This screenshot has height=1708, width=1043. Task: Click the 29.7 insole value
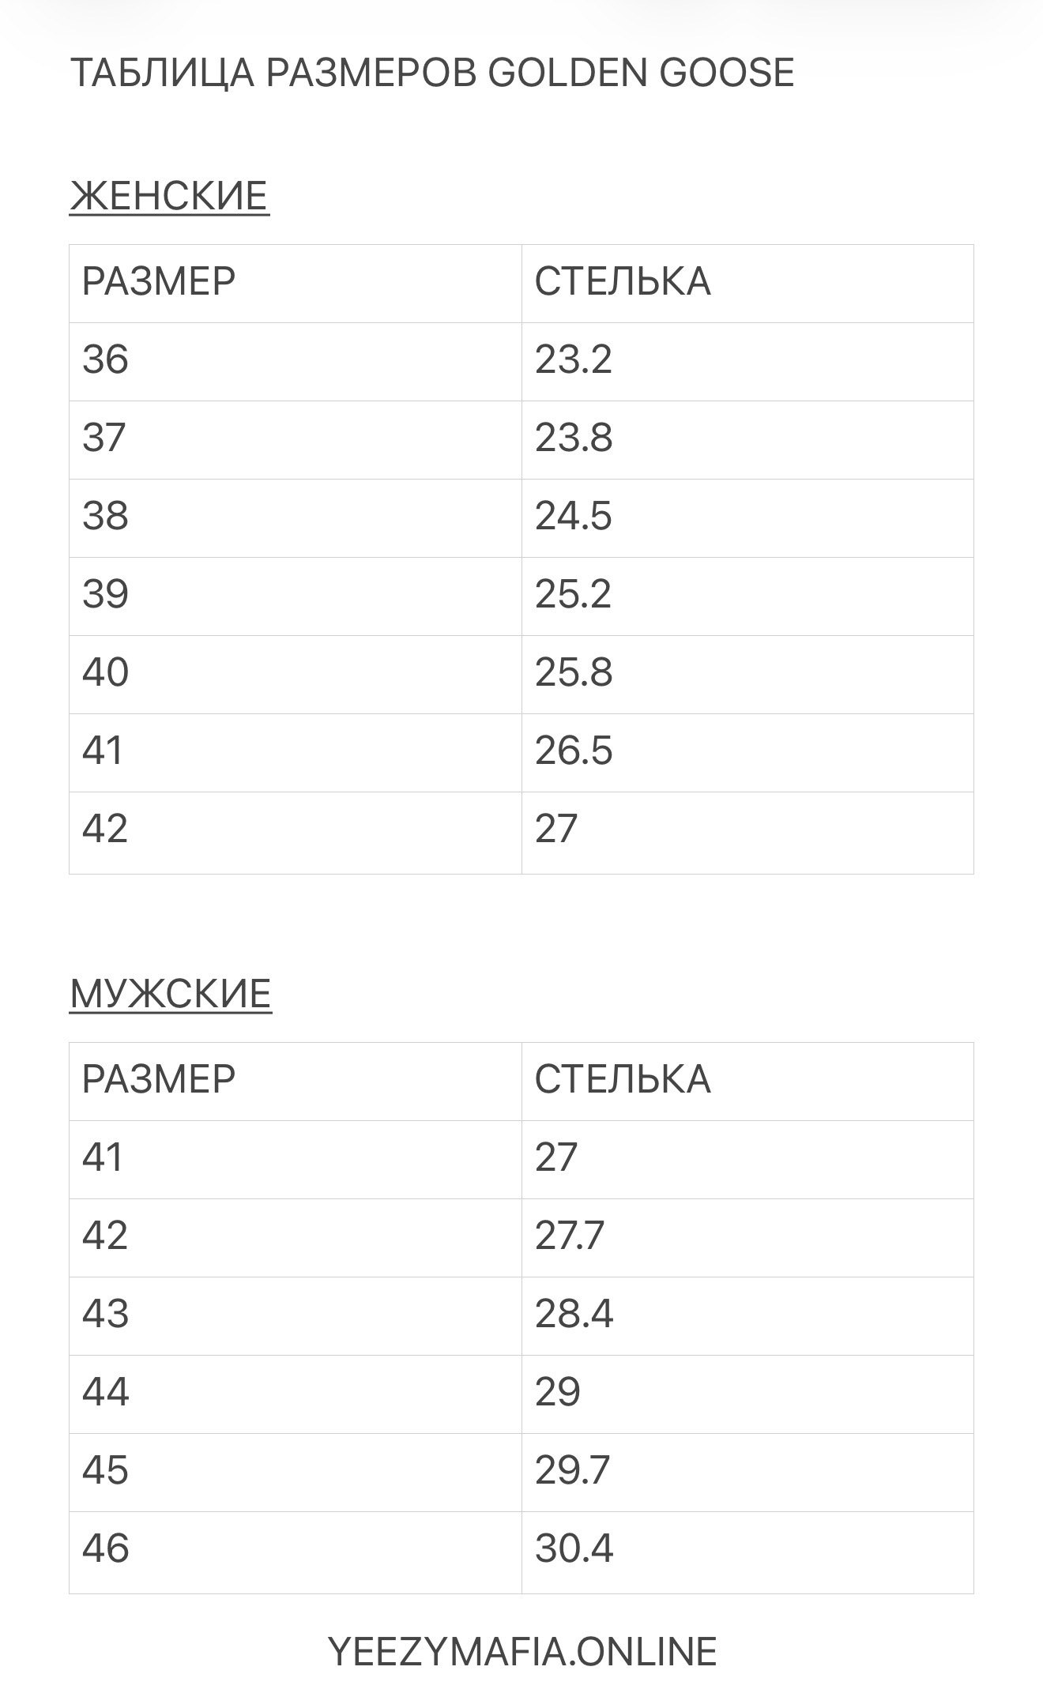click(x=573, y=1470)
